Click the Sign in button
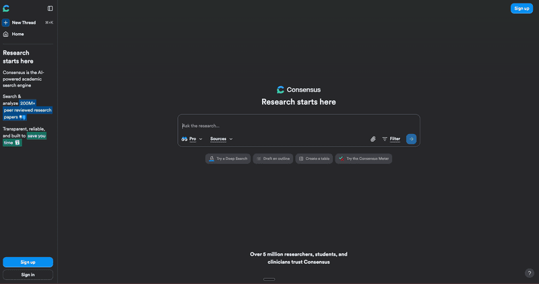This screenshot has width=539, height=284. (28, 275)
